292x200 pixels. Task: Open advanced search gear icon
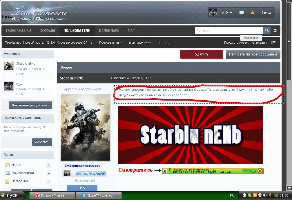(275, 31)
